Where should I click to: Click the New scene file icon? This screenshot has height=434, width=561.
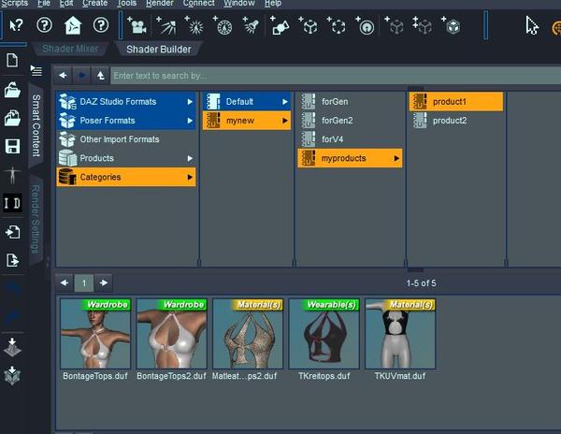[x=12, y=61]
